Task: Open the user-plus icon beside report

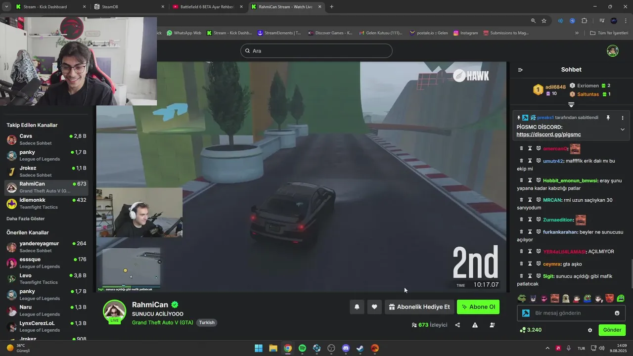Action: coord(492,325)
